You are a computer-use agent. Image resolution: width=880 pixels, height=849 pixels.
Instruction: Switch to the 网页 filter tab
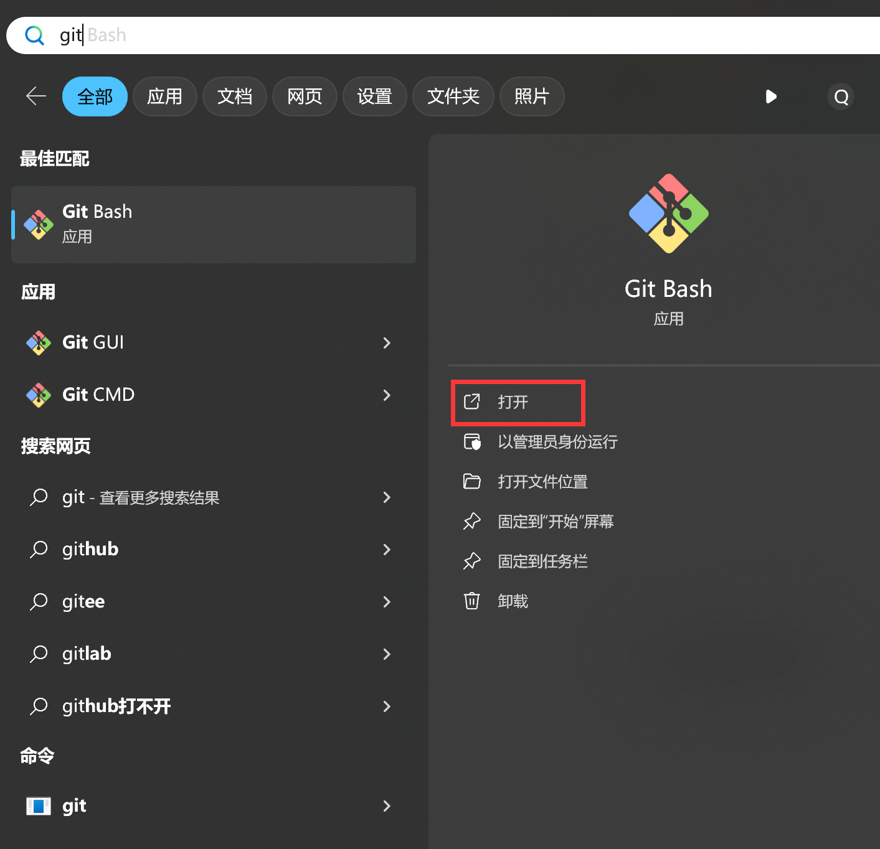[x=305, y=96]
